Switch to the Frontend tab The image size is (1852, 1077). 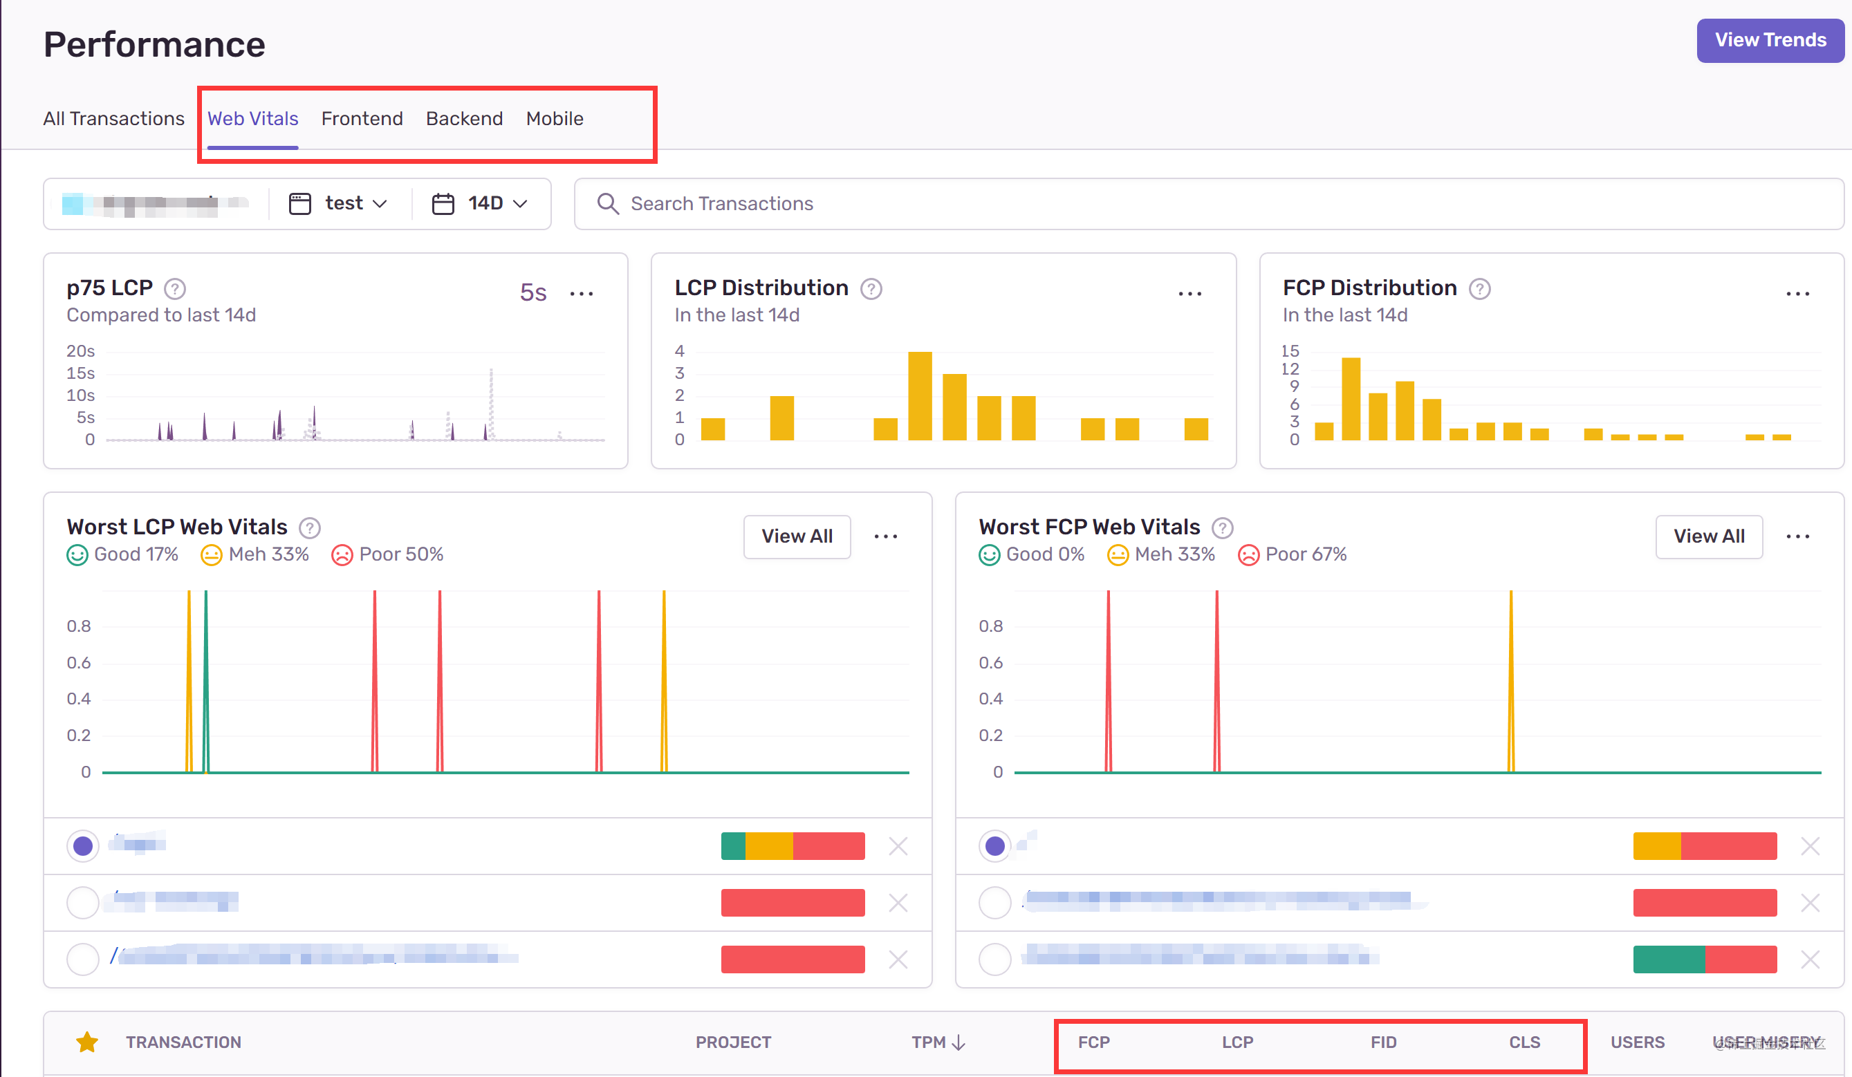(x=362, y=118)
